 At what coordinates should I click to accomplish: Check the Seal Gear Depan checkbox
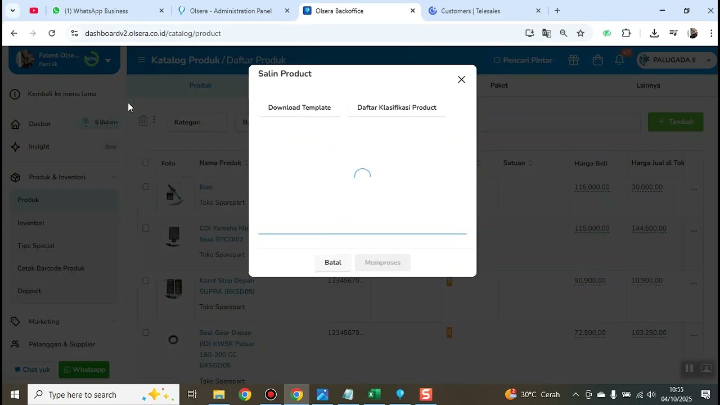click(x=146, y=332)
